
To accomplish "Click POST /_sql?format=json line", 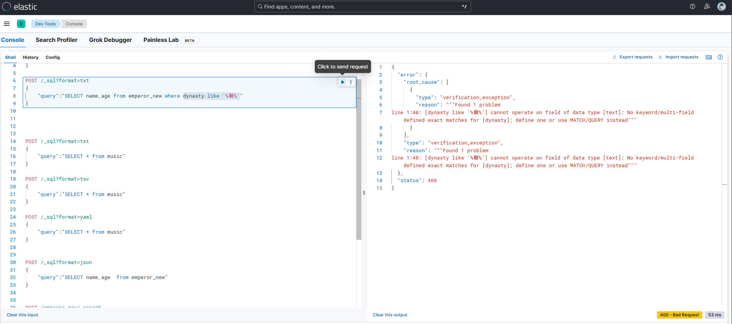I will pos(59,263).
